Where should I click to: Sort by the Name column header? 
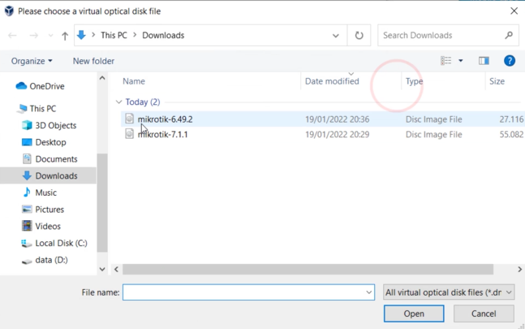click(x=134, y=81)
